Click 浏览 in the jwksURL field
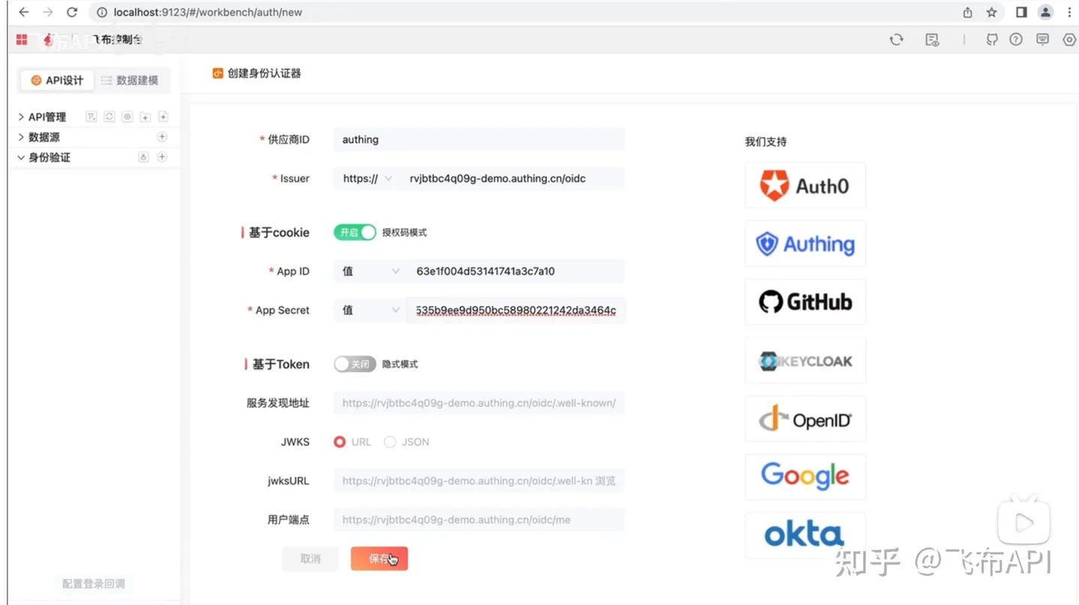The height and width of the screenshot is (605, 1079). (605, 481)
